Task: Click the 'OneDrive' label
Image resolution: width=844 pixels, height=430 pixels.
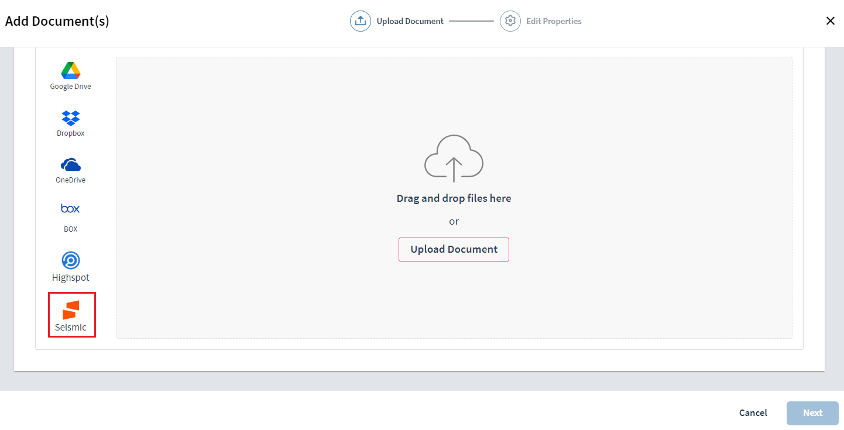Action: tap(71, 180)
